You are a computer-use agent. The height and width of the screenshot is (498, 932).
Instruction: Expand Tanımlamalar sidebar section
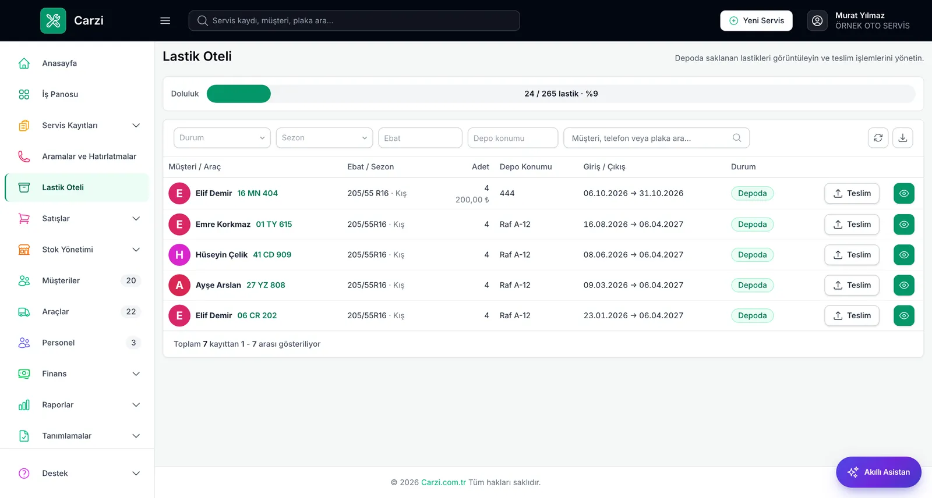coord(77,436)
